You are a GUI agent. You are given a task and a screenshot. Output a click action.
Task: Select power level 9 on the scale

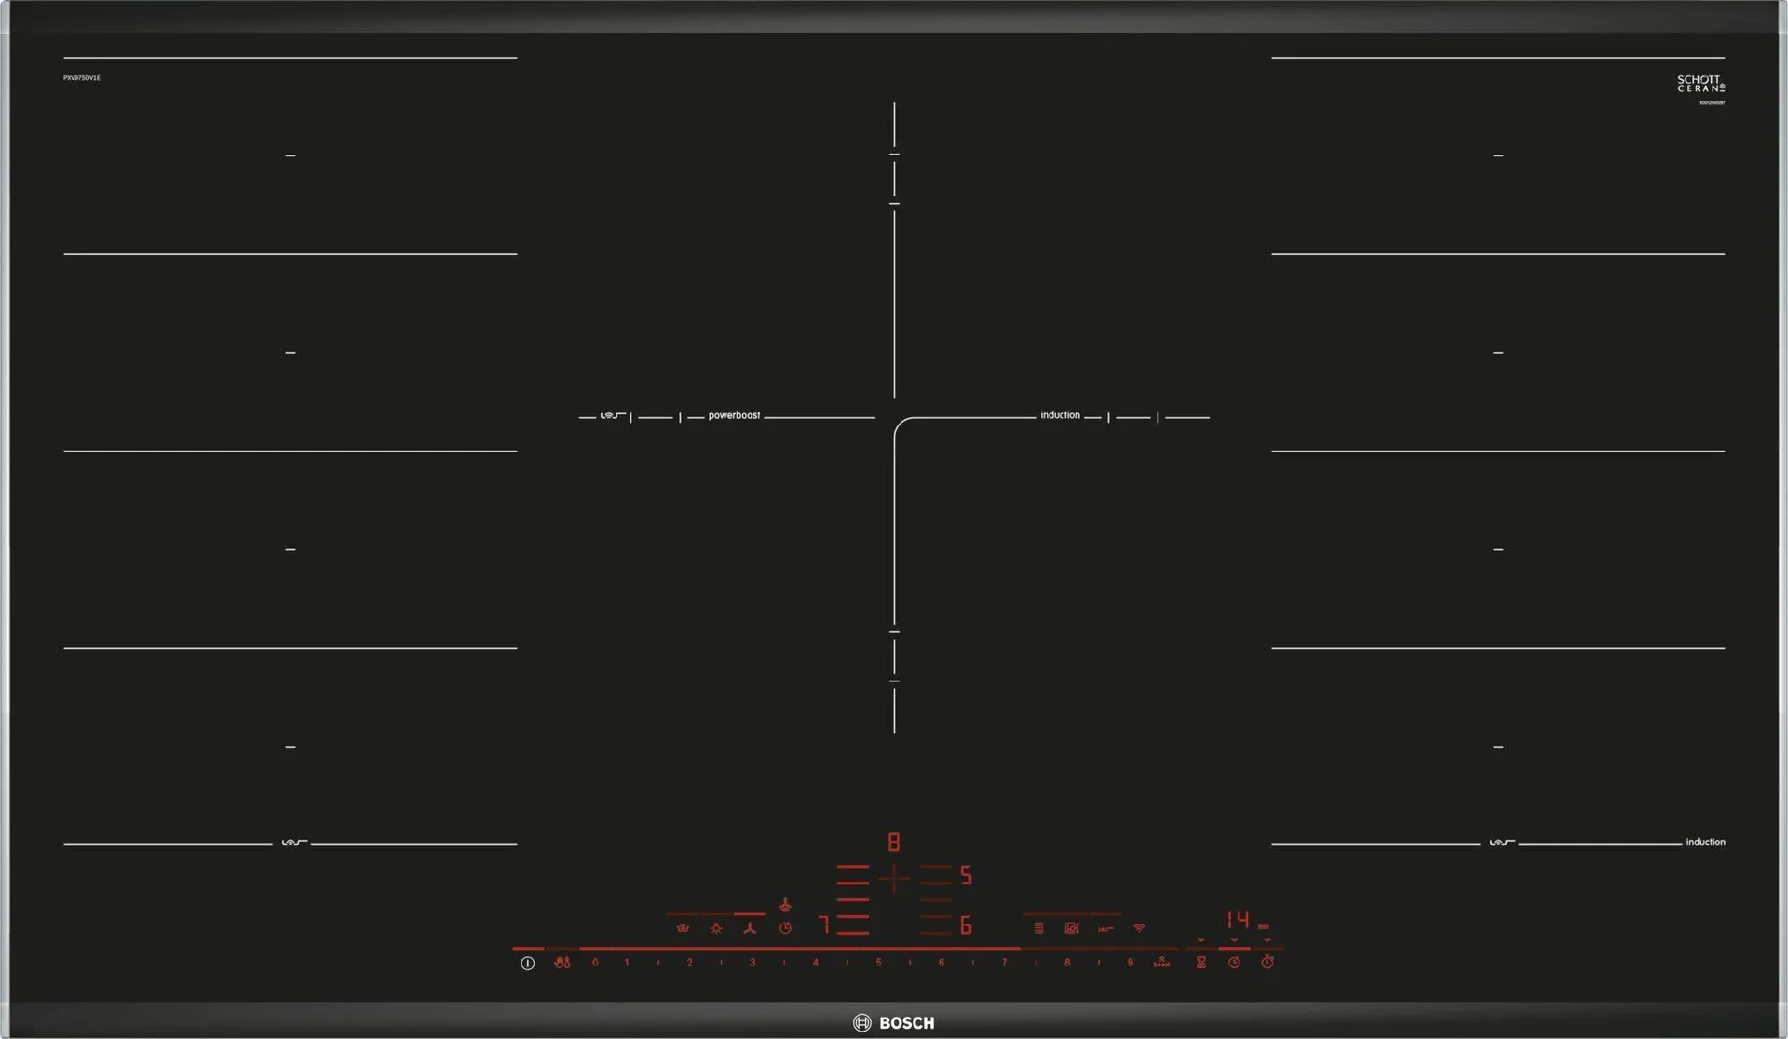tap(1130, 963)
